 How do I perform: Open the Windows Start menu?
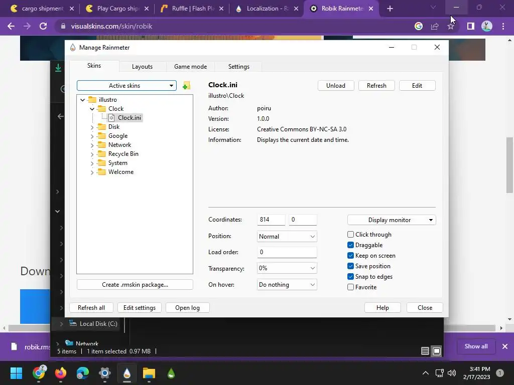coord(16,373)
